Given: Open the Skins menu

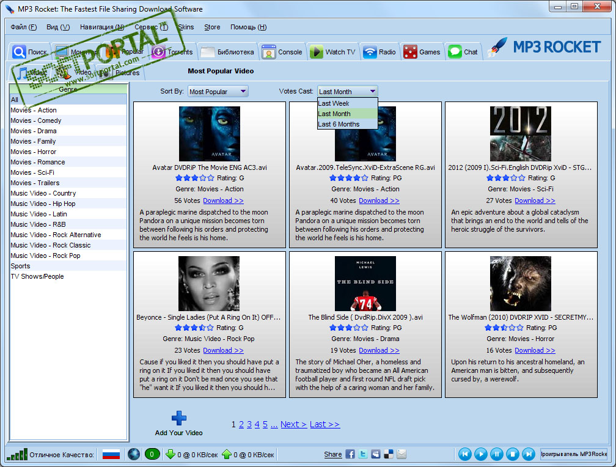Looking at the screenshot, I should click(x=186, y=27).
